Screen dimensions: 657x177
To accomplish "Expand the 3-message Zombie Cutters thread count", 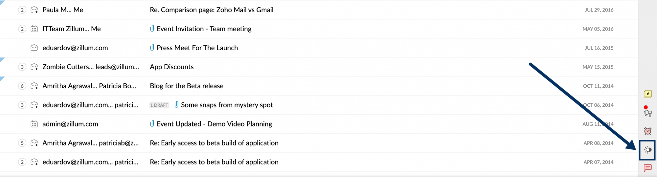I will [22, 67].
